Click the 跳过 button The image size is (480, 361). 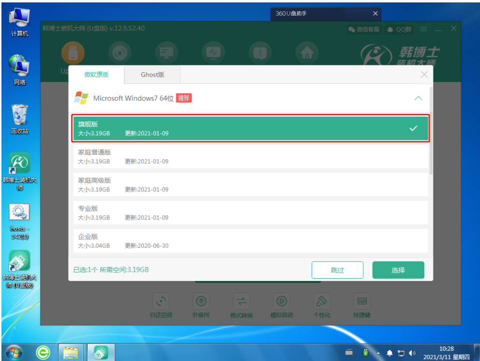coord(337,270)
